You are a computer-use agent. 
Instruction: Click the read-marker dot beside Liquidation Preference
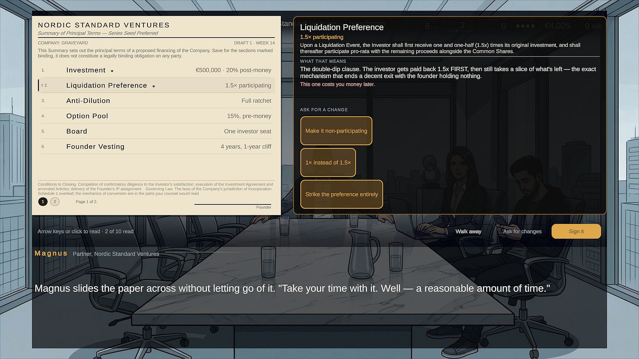click(154, 86)
